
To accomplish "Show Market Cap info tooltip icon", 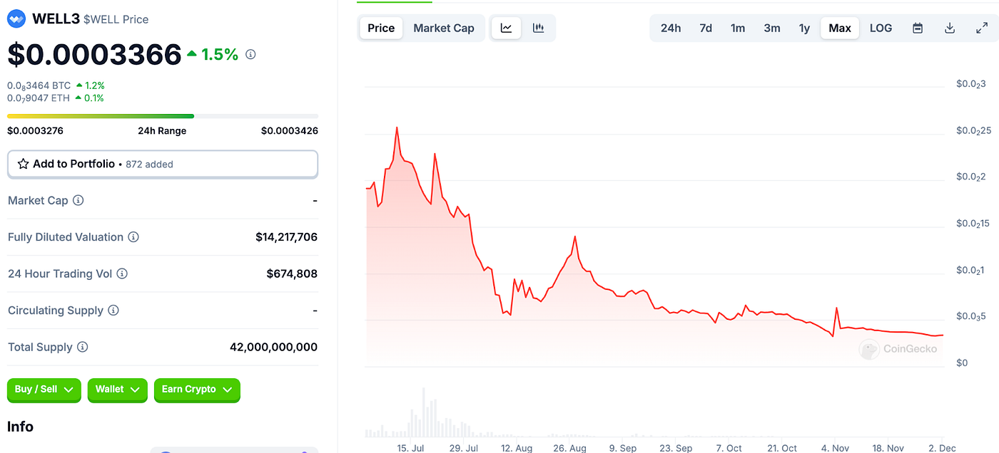I will [x=78, y=200].
